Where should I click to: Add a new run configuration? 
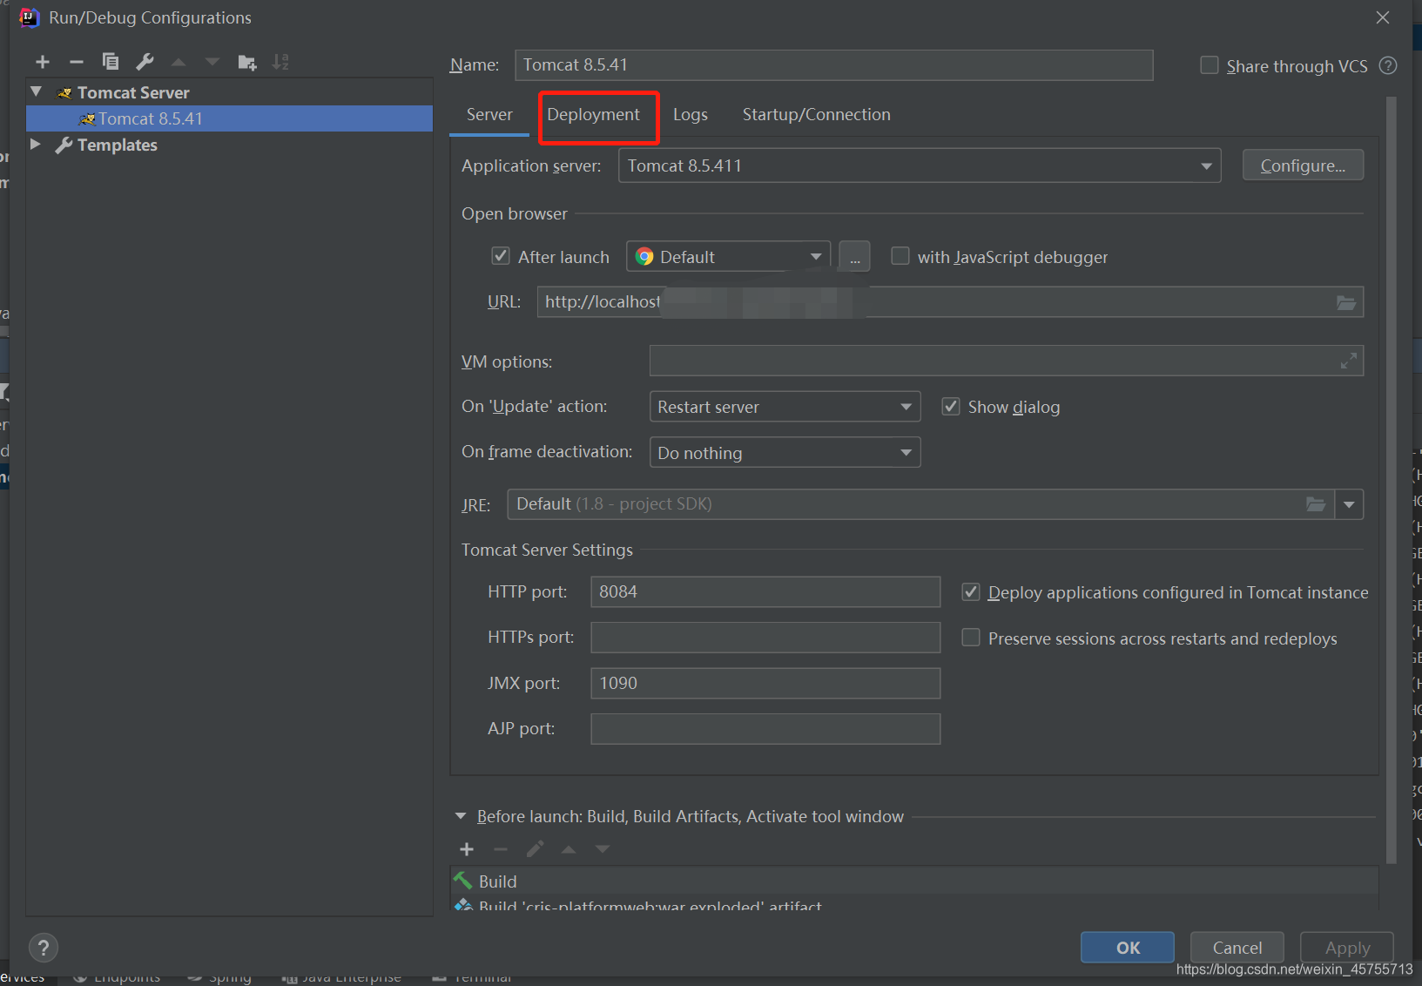[x=43, y=62]
